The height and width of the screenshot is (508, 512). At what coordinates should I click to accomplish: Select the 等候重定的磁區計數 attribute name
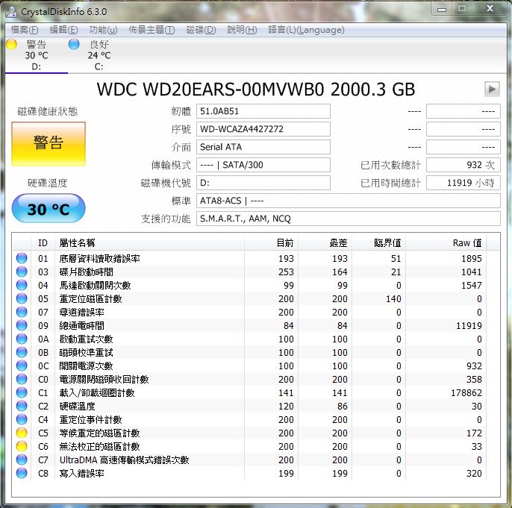click(99, 433)
